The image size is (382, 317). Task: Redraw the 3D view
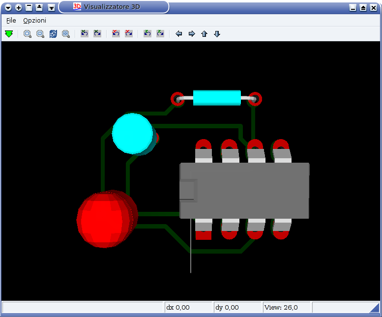[53, 33]
